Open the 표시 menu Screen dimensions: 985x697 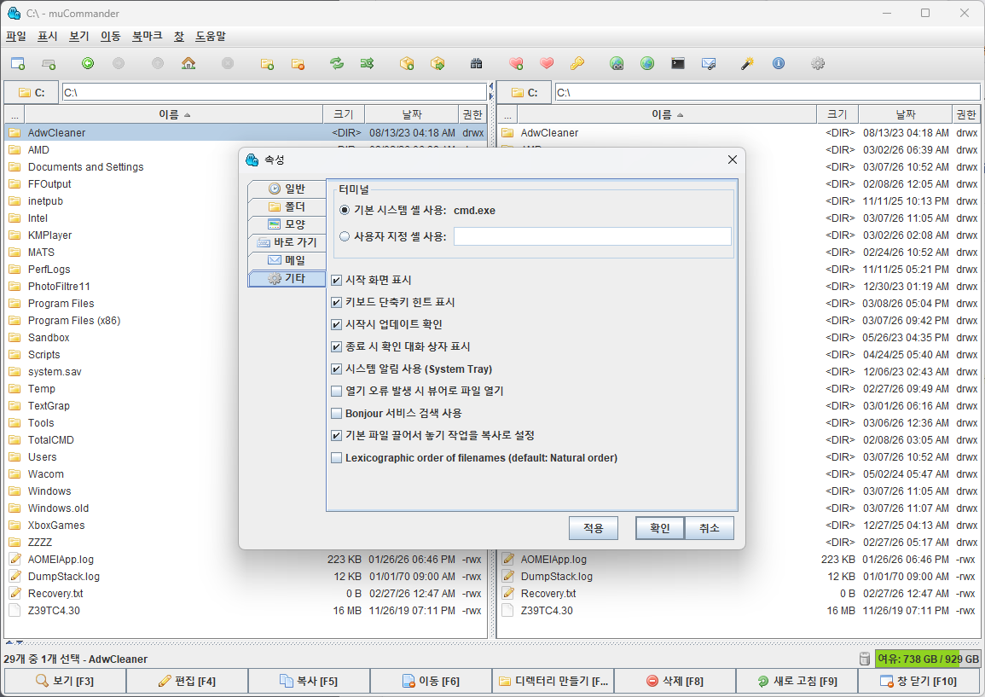[x=48, y=37]
